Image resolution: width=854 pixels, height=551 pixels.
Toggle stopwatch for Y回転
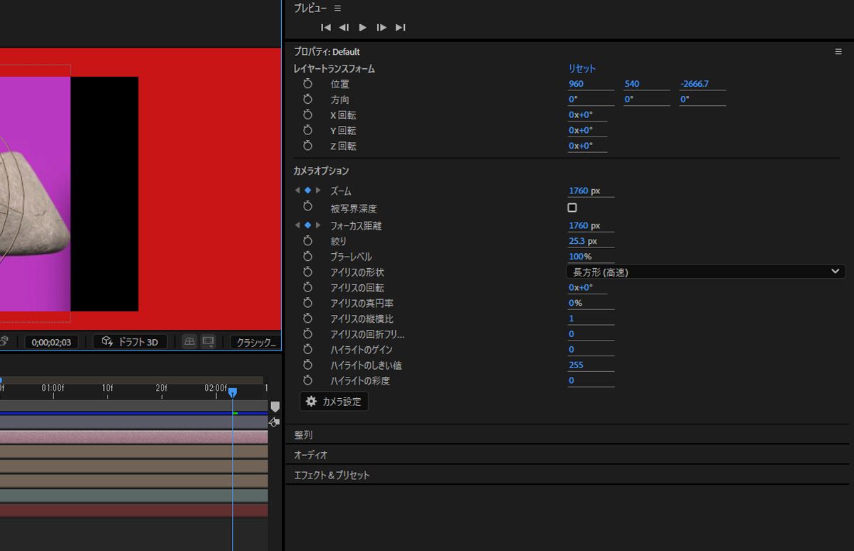307,130
